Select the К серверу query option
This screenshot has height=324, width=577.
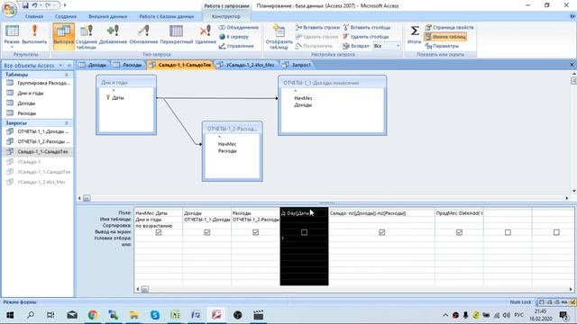[234, 37]
